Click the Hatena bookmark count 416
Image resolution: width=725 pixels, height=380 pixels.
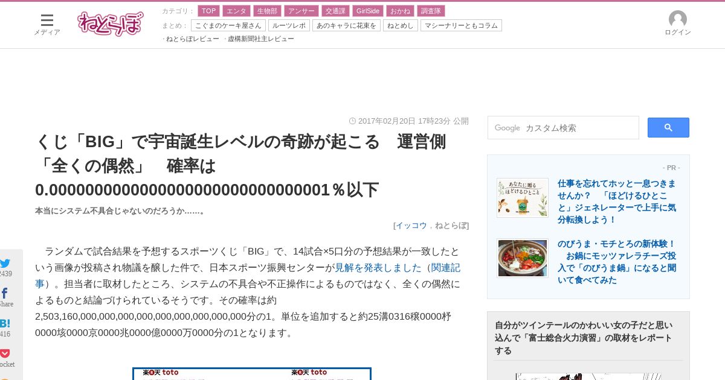[x=5, y=334]
